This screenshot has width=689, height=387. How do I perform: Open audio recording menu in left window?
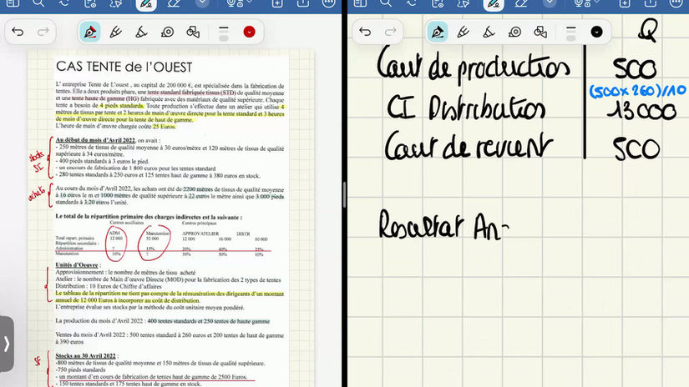coord(239,3)
